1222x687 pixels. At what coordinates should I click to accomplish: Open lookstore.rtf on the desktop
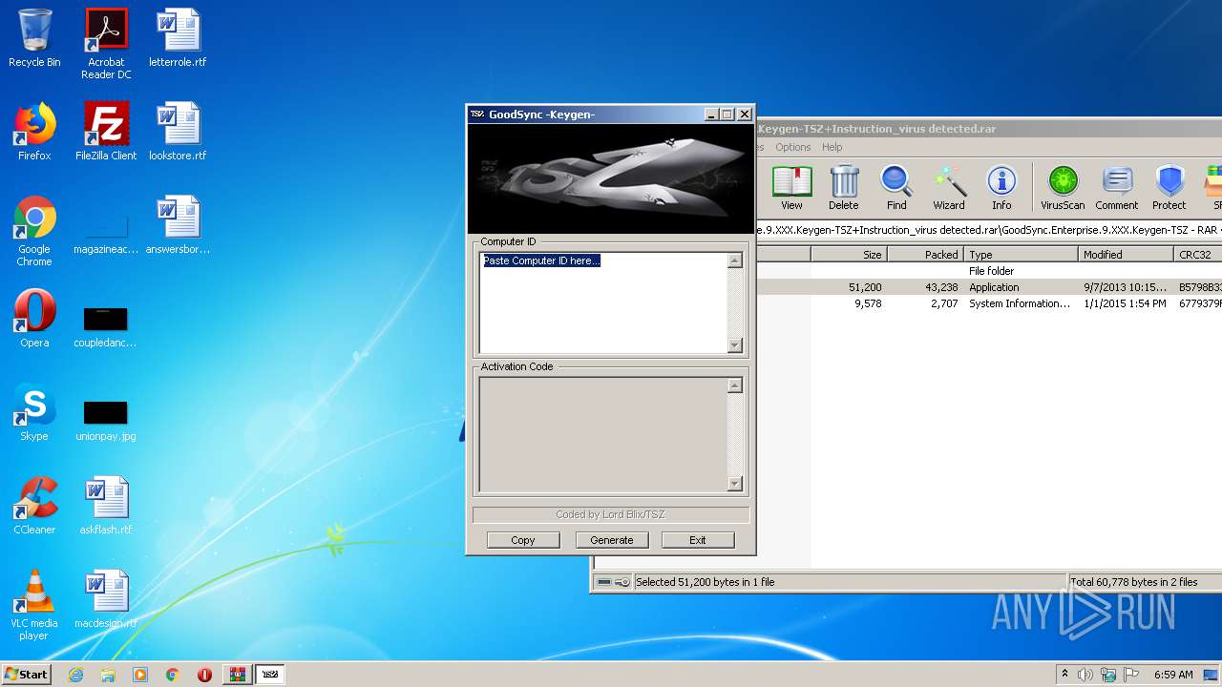[178, 132]
